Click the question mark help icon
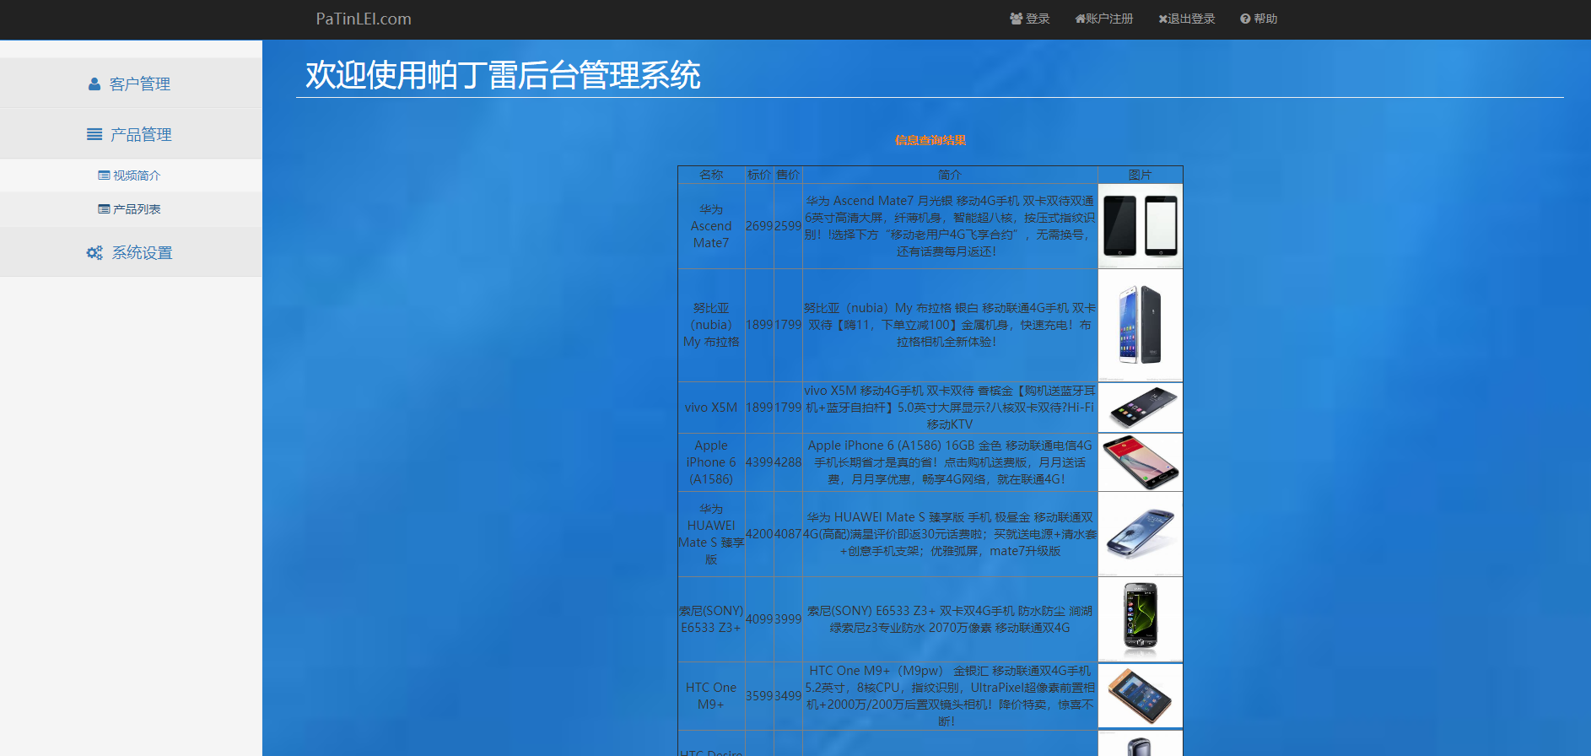The image size is (1591, 756). (x=1245, y=19)
